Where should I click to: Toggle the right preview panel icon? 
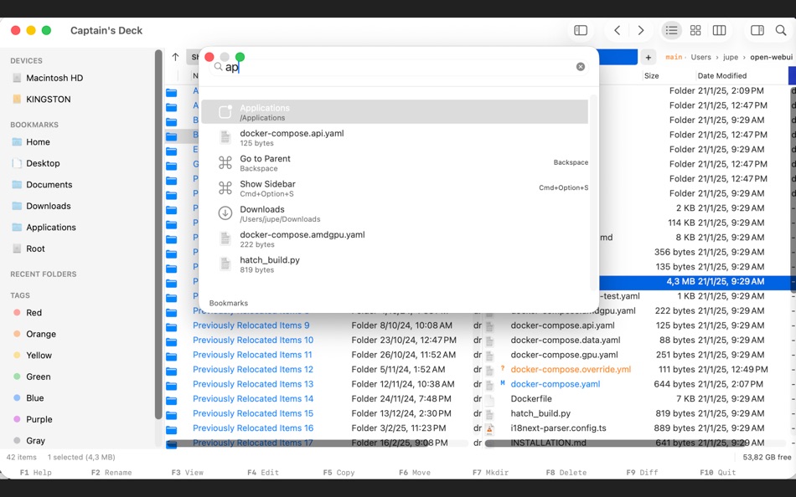(757, 30)
